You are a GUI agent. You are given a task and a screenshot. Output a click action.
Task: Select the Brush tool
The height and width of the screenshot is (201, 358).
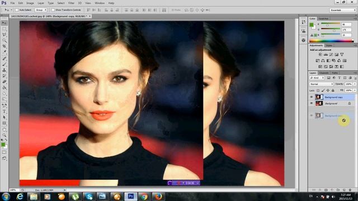point(4,64)
